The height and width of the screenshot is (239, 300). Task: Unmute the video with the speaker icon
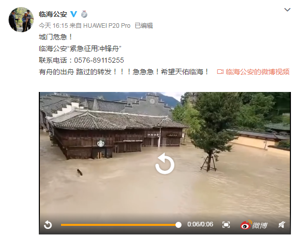(x=282, y=225)
